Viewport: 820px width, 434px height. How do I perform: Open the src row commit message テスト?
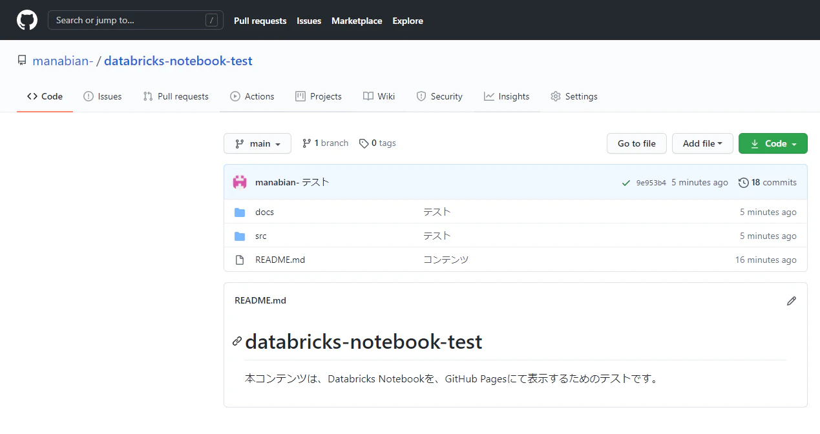(x=437, y=236)
